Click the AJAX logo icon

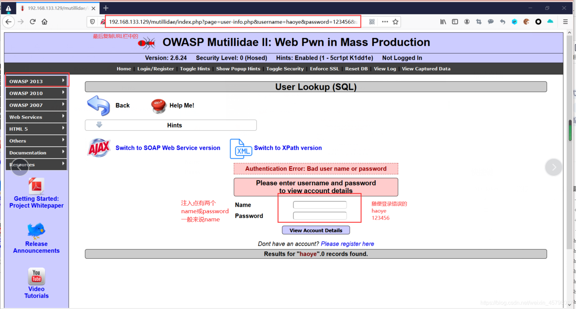99,148
